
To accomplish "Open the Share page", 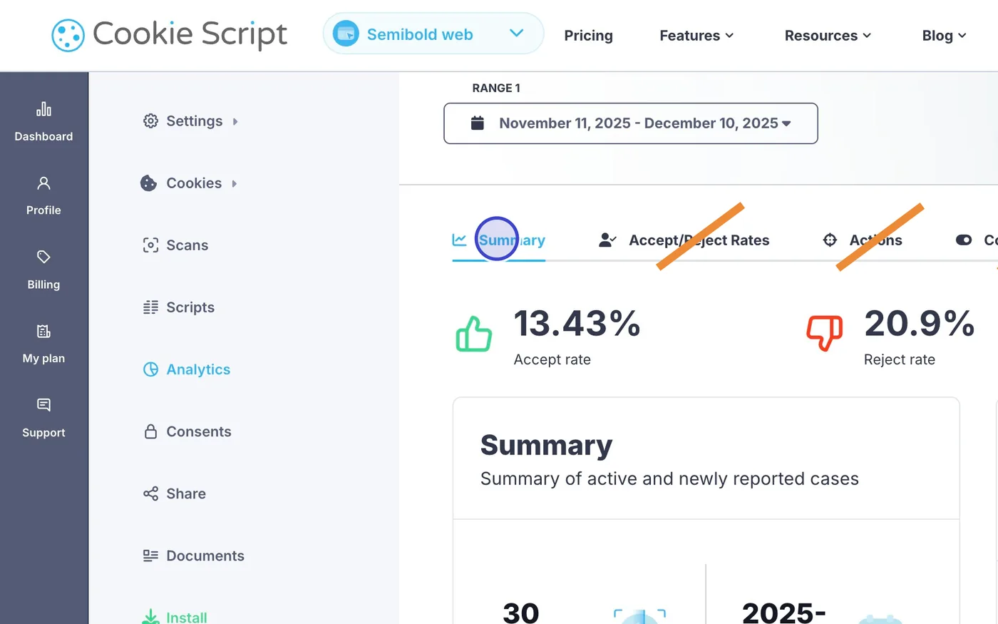I will point(174,493).
